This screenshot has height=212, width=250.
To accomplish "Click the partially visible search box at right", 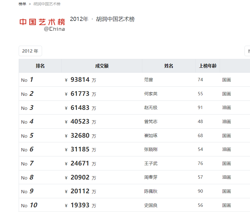I will point(247,51).
